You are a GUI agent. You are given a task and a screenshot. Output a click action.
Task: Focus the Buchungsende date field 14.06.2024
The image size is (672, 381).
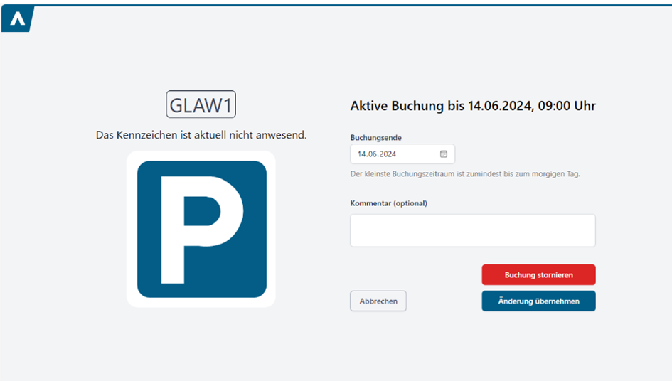click(x=402, y=154)
